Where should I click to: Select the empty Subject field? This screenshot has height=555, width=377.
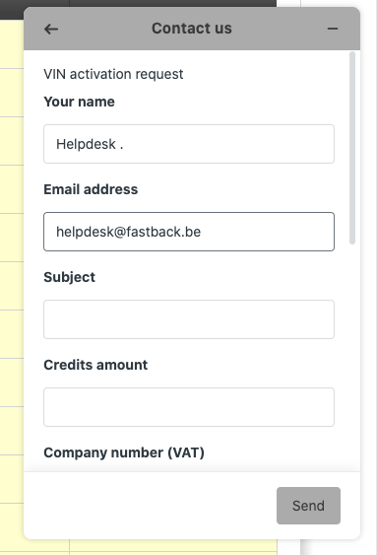tap(189, 319)
